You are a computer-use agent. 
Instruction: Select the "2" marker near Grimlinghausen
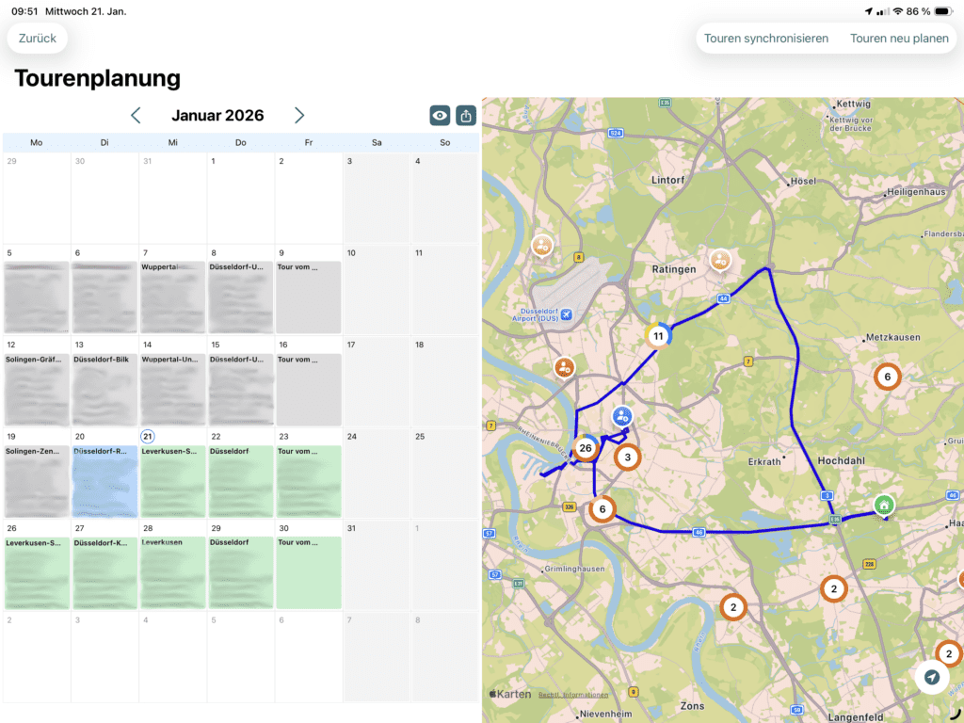pos(733,607)
